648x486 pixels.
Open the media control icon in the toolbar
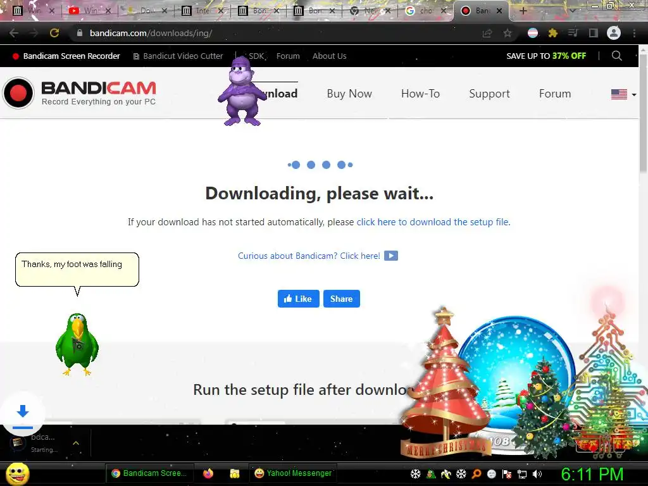click(573, 33)
